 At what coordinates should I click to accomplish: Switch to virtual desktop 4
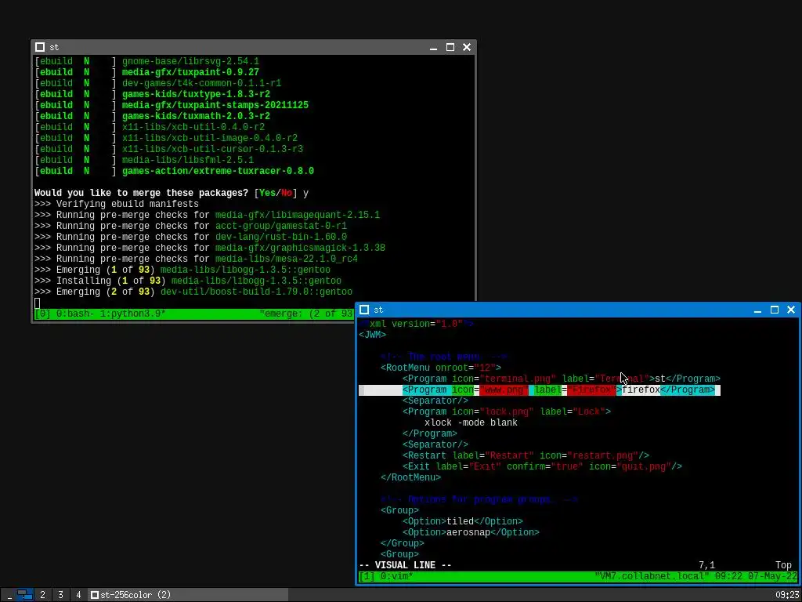pyautogui.click(x=78, y=595)
